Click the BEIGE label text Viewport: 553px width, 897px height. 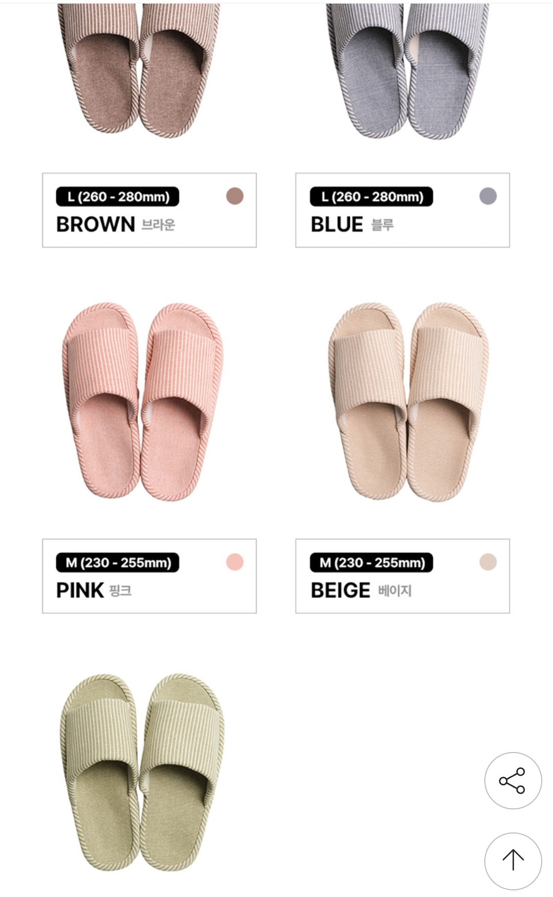pyautogui.click(x=340, y=590)
